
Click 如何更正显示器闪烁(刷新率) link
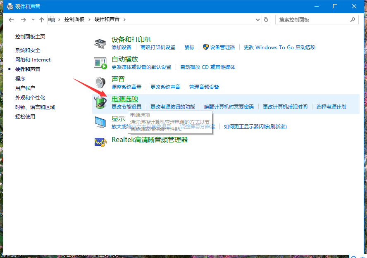tap(255, 127)
